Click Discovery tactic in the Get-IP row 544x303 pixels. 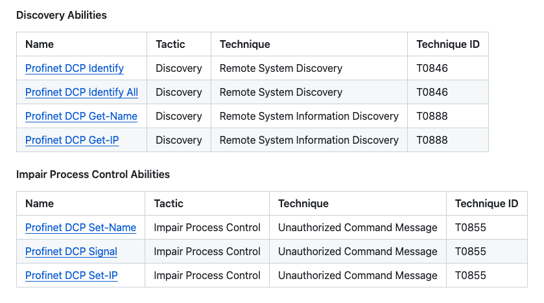click(x=179, y=140)
